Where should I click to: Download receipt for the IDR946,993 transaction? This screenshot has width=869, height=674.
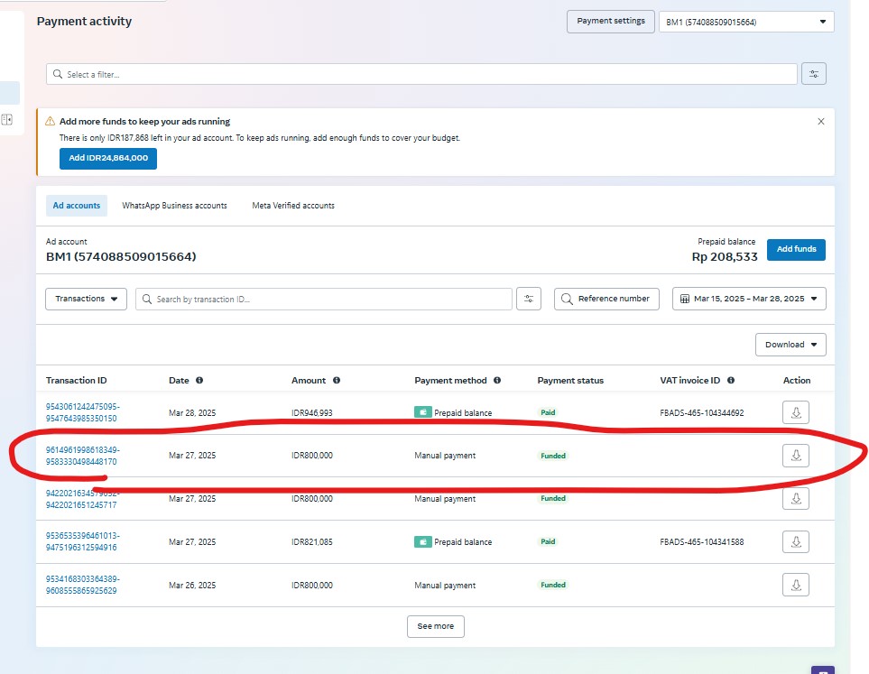(x=795, y=412)
